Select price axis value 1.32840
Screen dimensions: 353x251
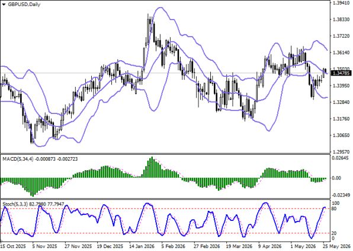[341, 102]
